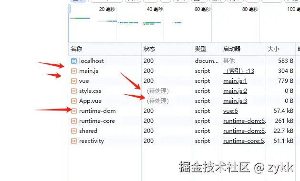Click the 261 kB size cell

click(284, 121)
